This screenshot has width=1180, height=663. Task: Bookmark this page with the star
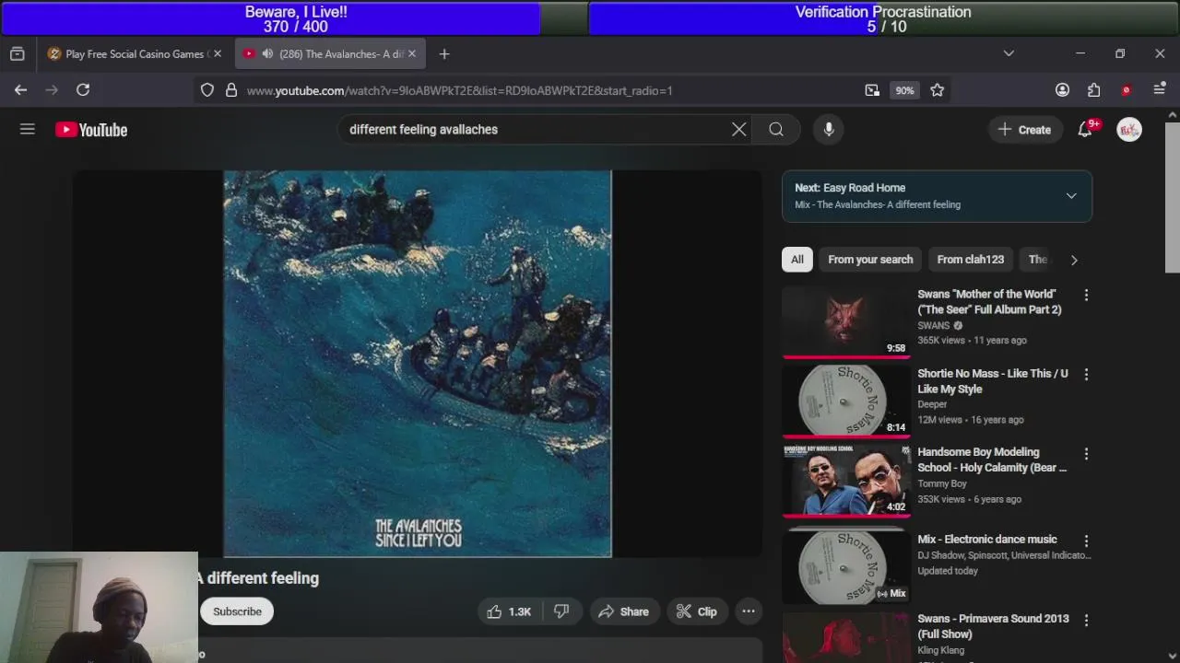point(937,90)
